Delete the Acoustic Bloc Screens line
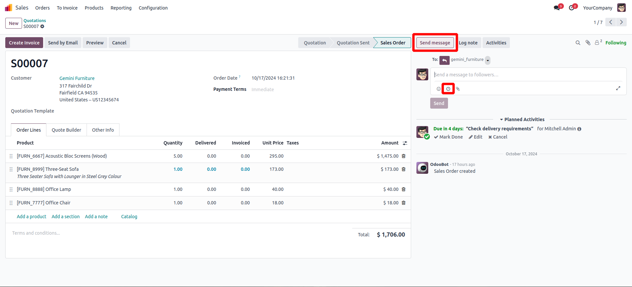 tap(404, 156)
